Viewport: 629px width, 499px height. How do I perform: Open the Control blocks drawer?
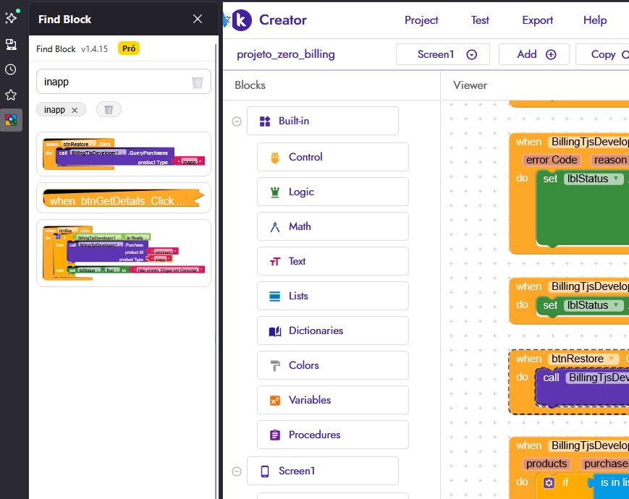tap(332, 157)
